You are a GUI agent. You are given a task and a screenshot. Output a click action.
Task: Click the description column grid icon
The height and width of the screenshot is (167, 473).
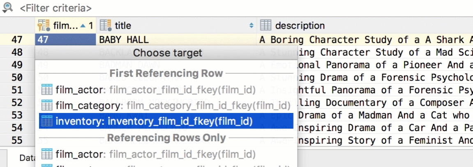[266, 25]
